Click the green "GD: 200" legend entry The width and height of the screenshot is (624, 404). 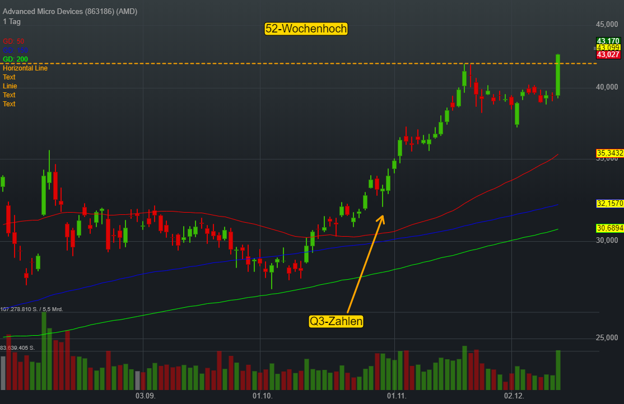15,59
